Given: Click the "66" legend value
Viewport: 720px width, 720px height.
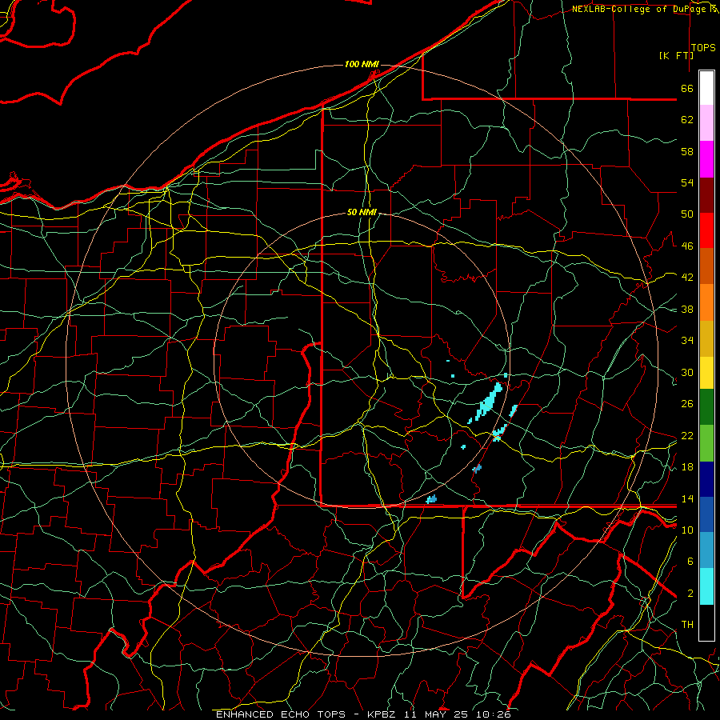Looking at the screenshot, I should click(687, 89).
